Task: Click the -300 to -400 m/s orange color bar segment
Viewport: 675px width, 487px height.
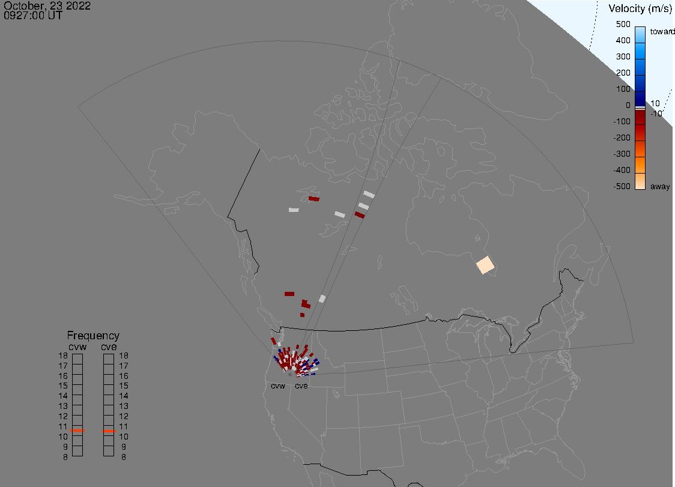Action: tap(640, 165)
